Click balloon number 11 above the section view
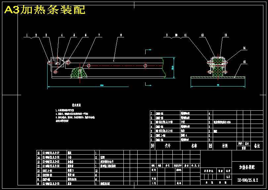The width and height of the screenshot is (268, 190). [186, 35]
